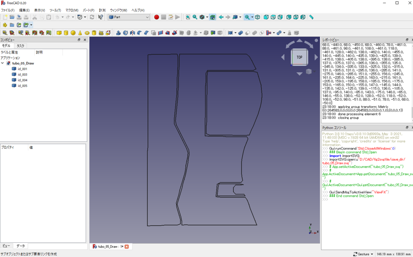Open workbench selector Part dropdown
This screenshot has width=413, height=257.
pyautogui.click(x=129, y=17)
